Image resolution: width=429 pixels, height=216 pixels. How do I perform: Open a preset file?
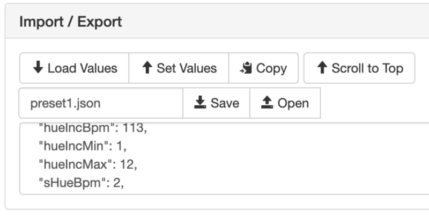(x=285, y=103)
